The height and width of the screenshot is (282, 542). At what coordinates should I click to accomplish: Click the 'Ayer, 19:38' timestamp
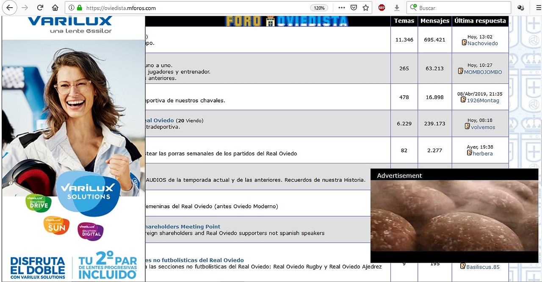[x=480, y=147]
